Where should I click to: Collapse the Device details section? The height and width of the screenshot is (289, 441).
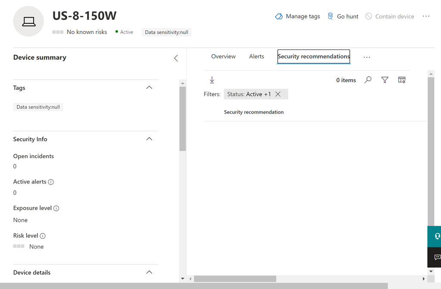point(149,272)
